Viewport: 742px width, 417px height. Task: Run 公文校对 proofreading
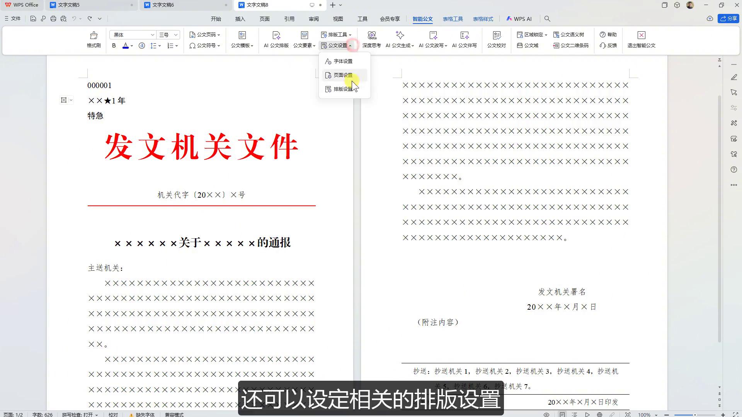coord(496,40)
